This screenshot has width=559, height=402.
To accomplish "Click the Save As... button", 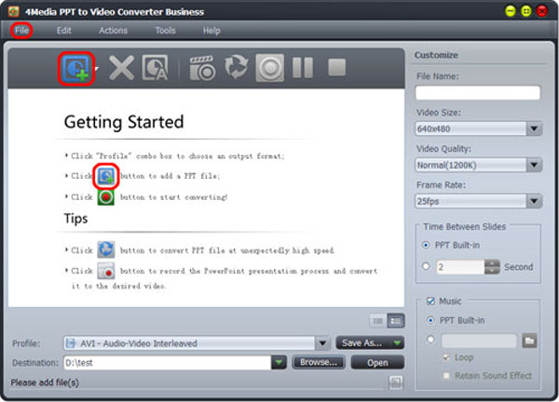I will point(362,343).
